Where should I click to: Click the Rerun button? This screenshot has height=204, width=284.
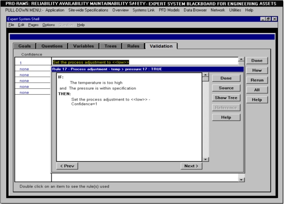pos(257,80)
